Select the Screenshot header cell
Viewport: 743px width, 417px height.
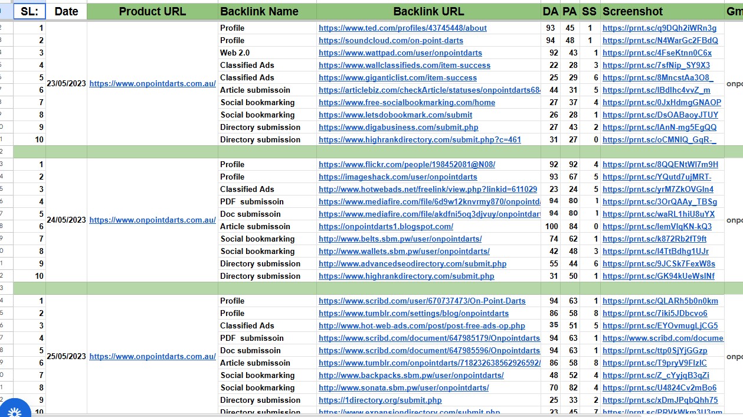tap(662, 11)
